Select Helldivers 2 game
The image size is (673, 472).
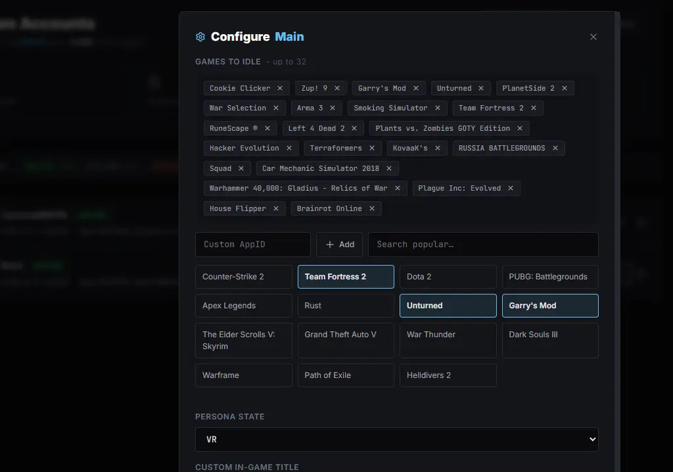point(448,375)
